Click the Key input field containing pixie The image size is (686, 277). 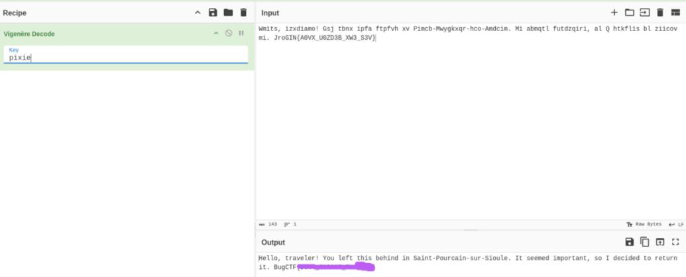(126, 55)
